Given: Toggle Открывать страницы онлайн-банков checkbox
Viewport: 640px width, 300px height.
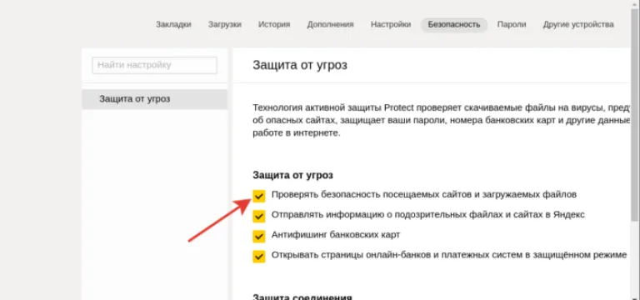Looking at the screenshot, I should [x=259, y=257].
